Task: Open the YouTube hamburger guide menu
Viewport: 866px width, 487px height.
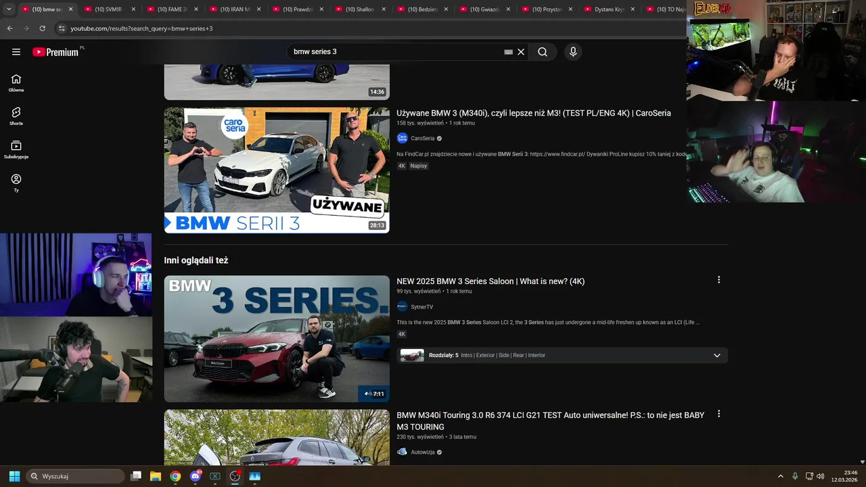Action: (16, 52)
